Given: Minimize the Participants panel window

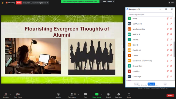Looking at the screenshot, I should tap(160, 9).
